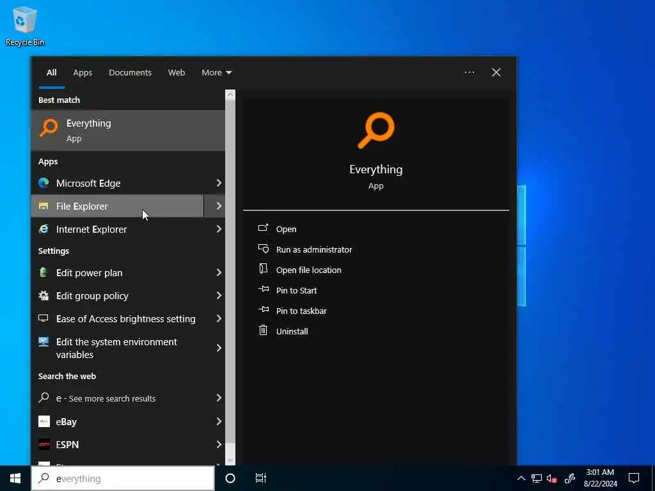Switch to the Apps search tab
This screenshot has width=655, height=491.
(x=83, y=73)
